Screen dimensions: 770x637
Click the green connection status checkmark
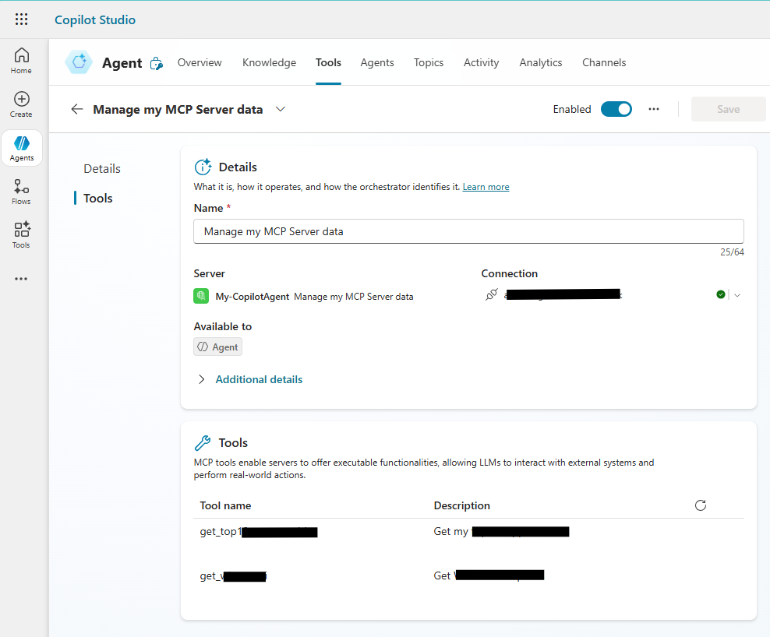tap(720, 294)
